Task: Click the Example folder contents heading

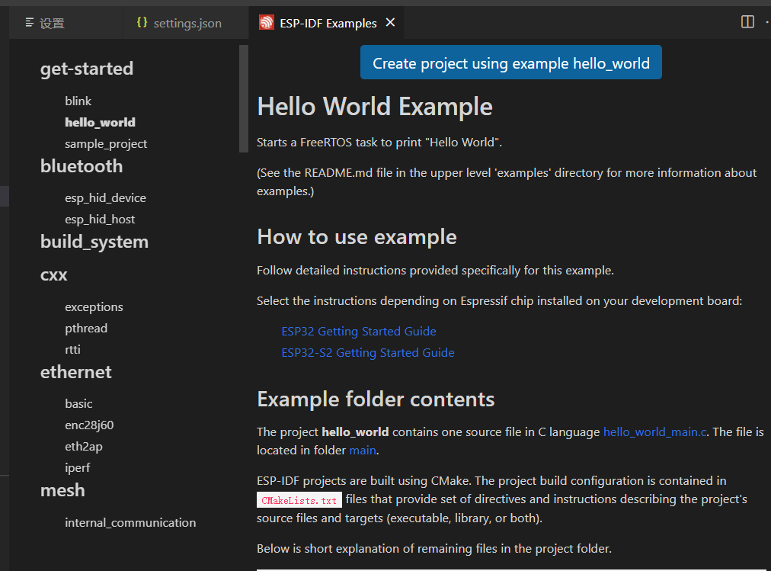Action: point(376,399)
